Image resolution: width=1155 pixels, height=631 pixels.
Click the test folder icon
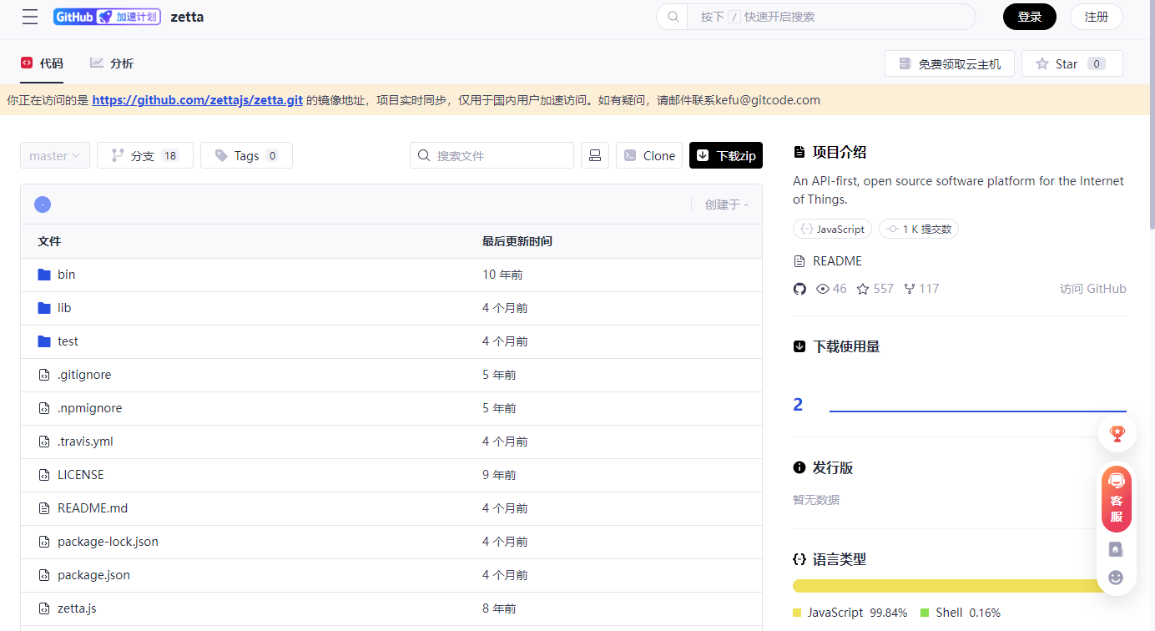pos(44,341)
